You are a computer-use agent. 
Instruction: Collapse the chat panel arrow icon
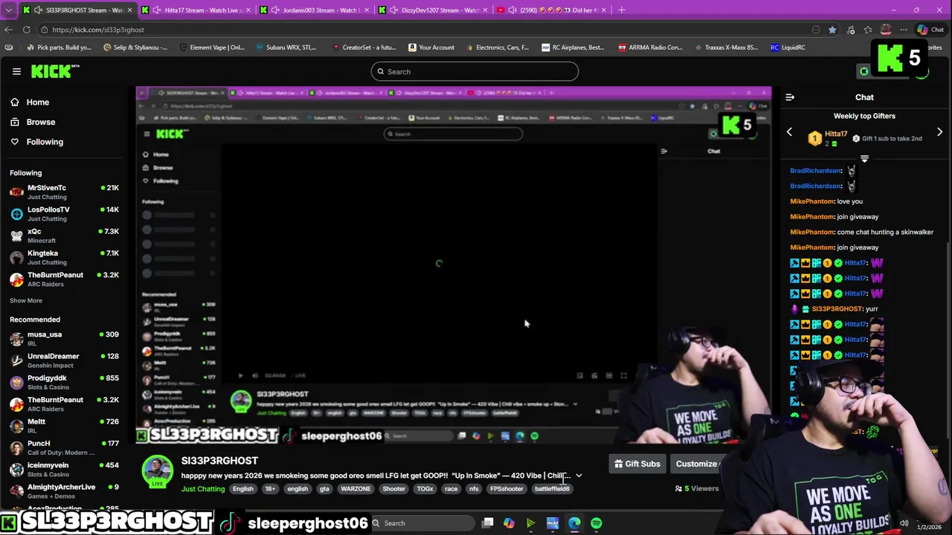[790, 97]
